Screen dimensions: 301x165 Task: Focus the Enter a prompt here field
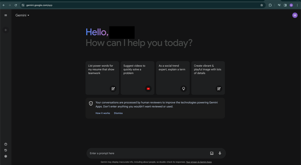tap(147, 153)
